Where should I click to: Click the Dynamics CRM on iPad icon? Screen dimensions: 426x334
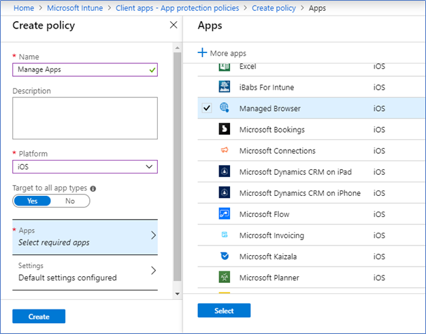[225, 171]
